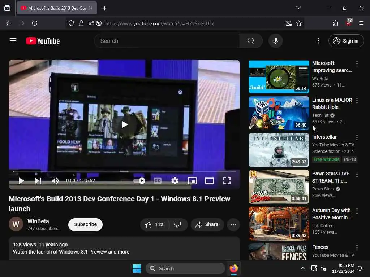Image resolution: width=370 pixels, height=277 pixels.
Task: Subscribe to WinBeta channel
Action: tap(85, 224)
